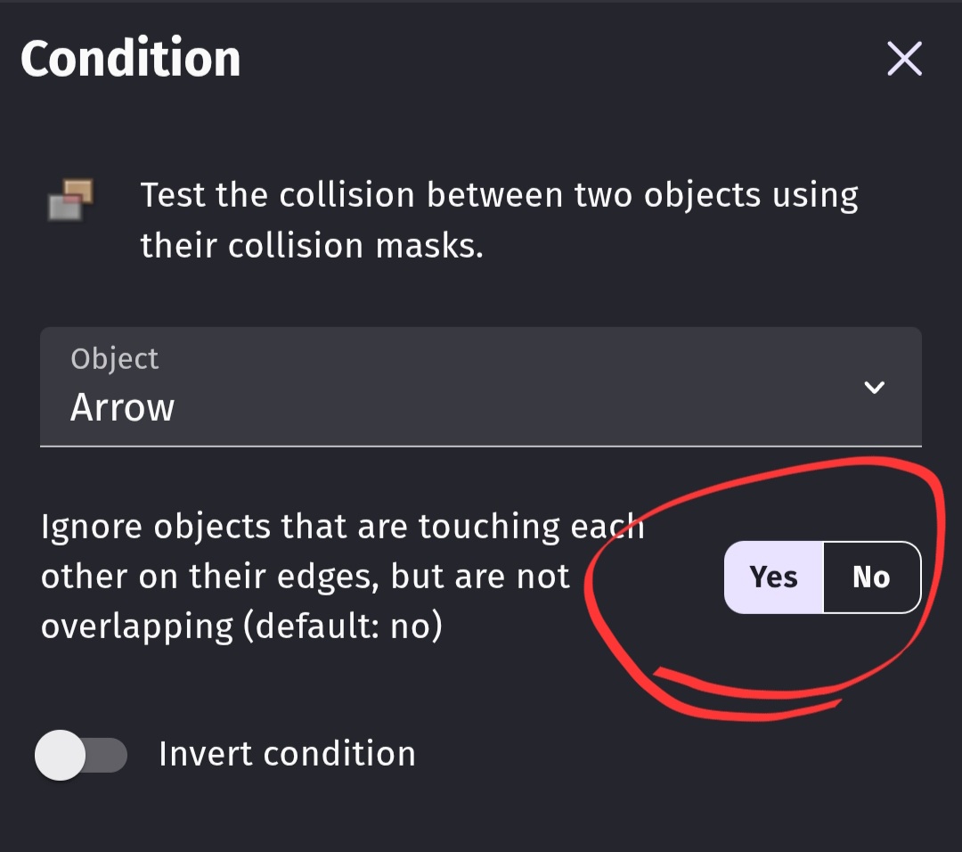Click the Condition dialog title
Image resolution: width=962 pixels, height=852 pixels.
point(131,59)
